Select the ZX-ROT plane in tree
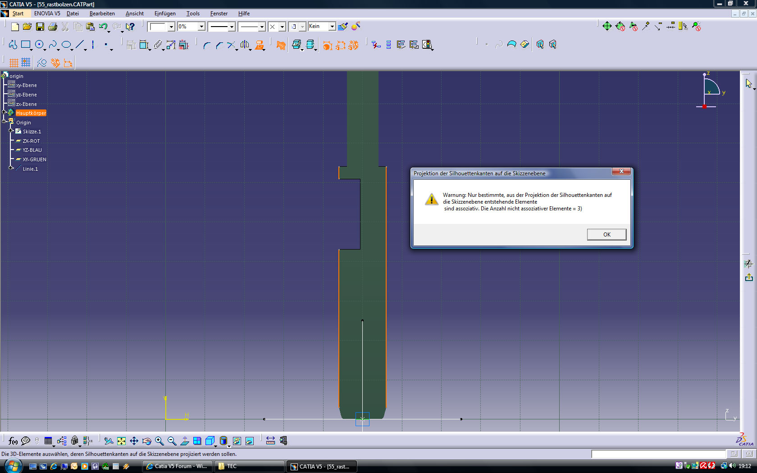 [31, 141]
